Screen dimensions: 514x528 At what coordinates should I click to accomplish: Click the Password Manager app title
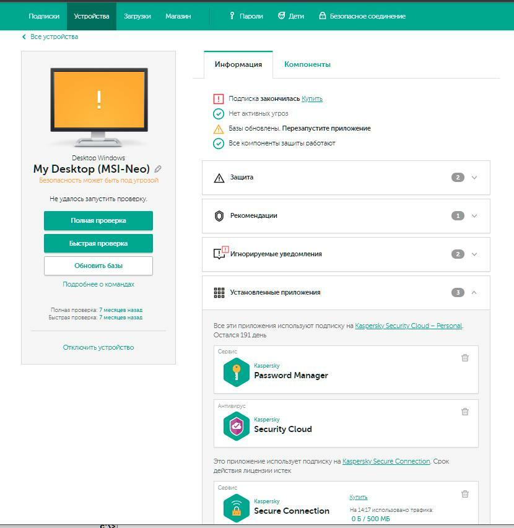point(290,375)
